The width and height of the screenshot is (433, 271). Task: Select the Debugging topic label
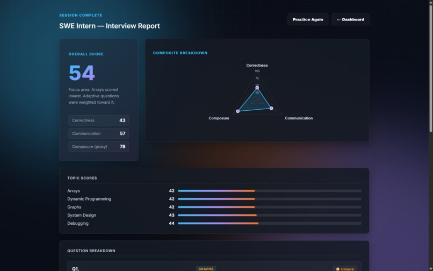[x=78, y=224]
